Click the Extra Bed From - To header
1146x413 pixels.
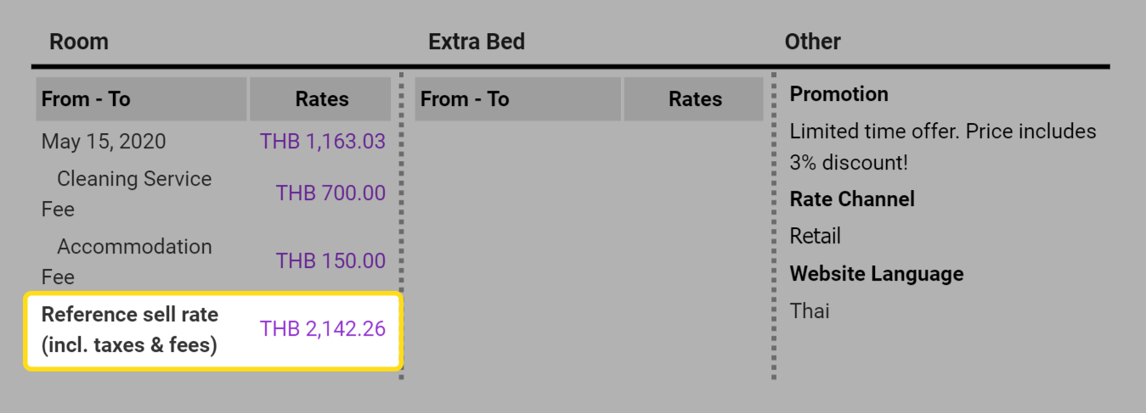pyautogui.click(x=518, y=99)
